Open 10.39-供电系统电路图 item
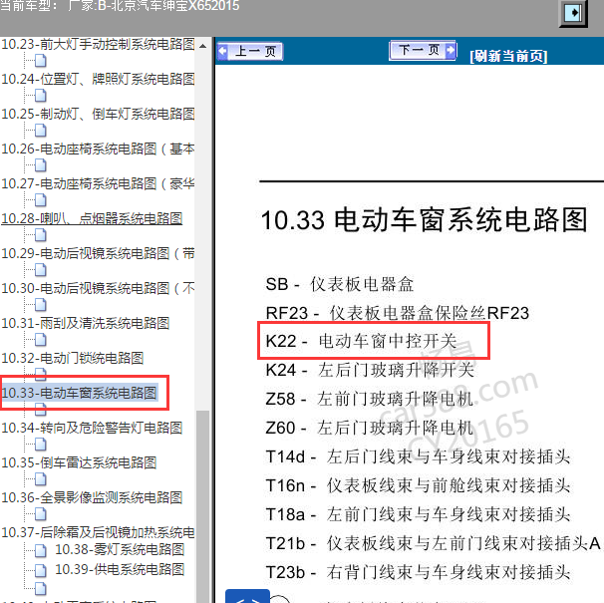This screenshot has height=603, width=604. (x=120, y=569)
